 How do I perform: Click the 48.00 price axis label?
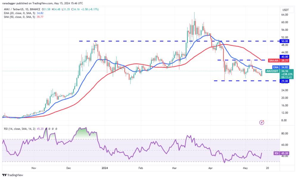coord(285,45)
